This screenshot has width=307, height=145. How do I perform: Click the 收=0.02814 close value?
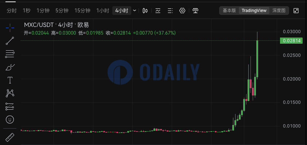point(118,33)
